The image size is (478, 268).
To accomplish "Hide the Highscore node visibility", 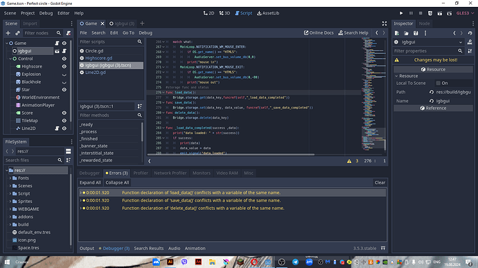I will click(x=64, y=66).
